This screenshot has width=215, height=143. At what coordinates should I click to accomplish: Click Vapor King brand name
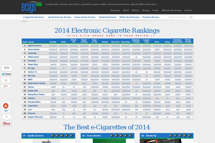[x=33, y=64]
